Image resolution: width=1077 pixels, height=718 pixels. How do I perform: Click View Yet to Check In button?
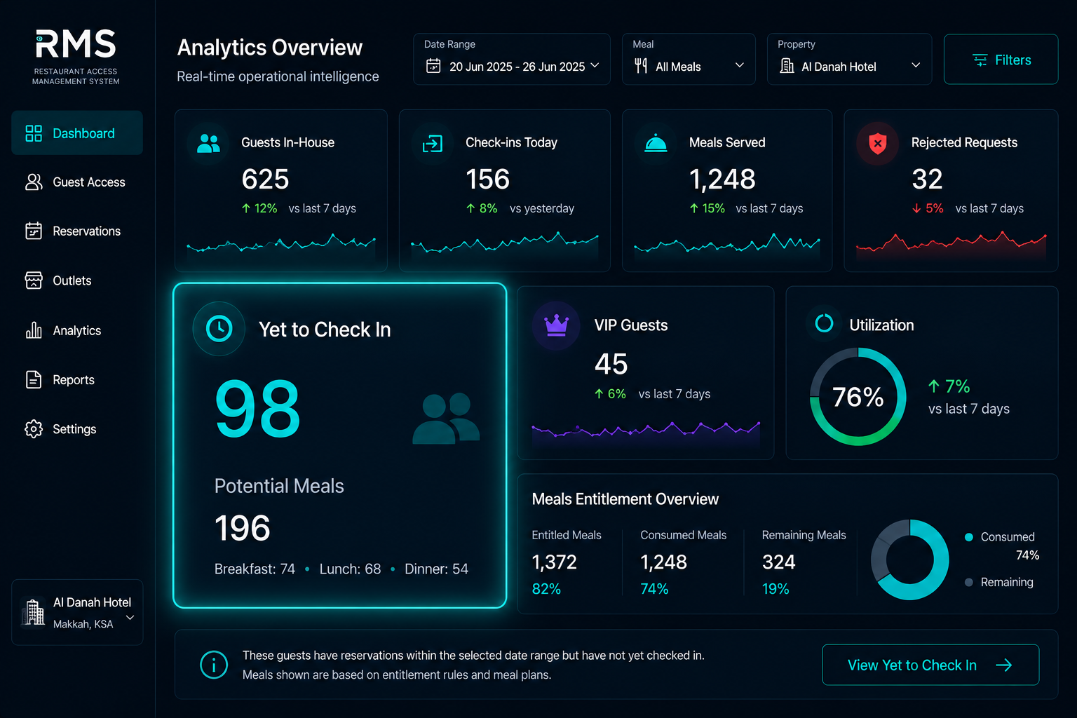coord(930,665)
